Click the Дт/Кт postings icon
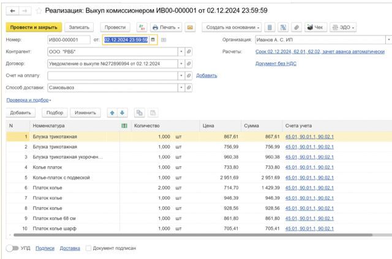This screenshot has height=259, width=392. pos(141,27)
